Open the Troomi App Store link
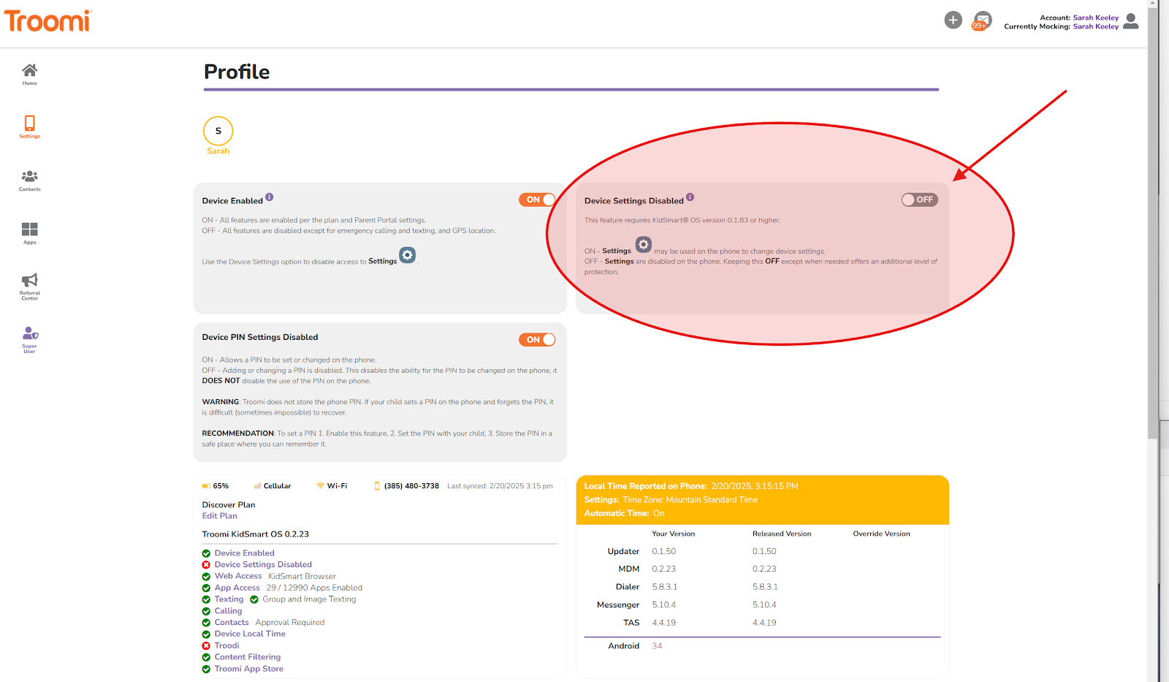The image size is (1169, 682). click(248, 669)
